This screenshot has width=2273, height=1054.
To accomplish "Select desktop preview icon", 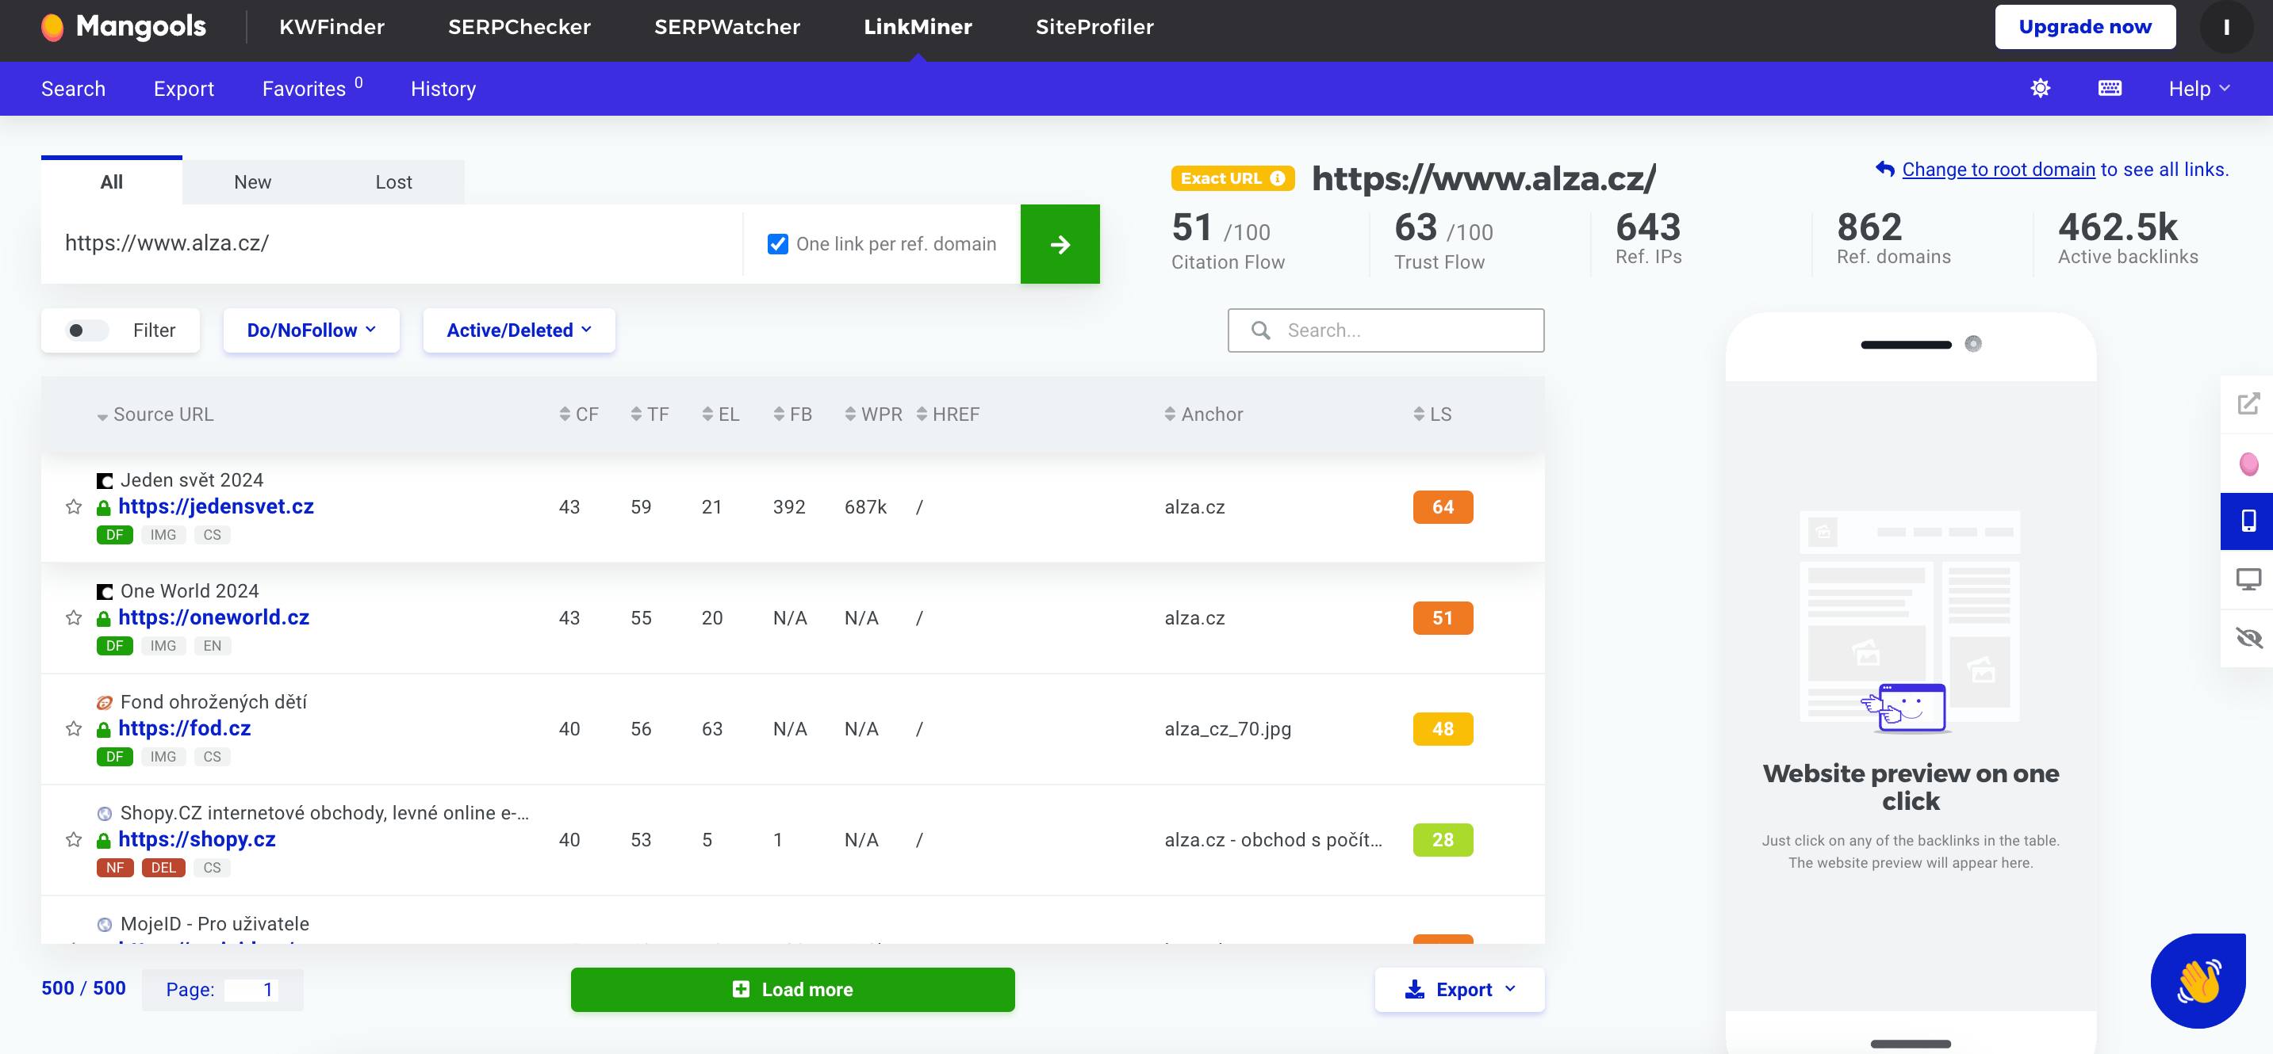I will [2248, 579].
